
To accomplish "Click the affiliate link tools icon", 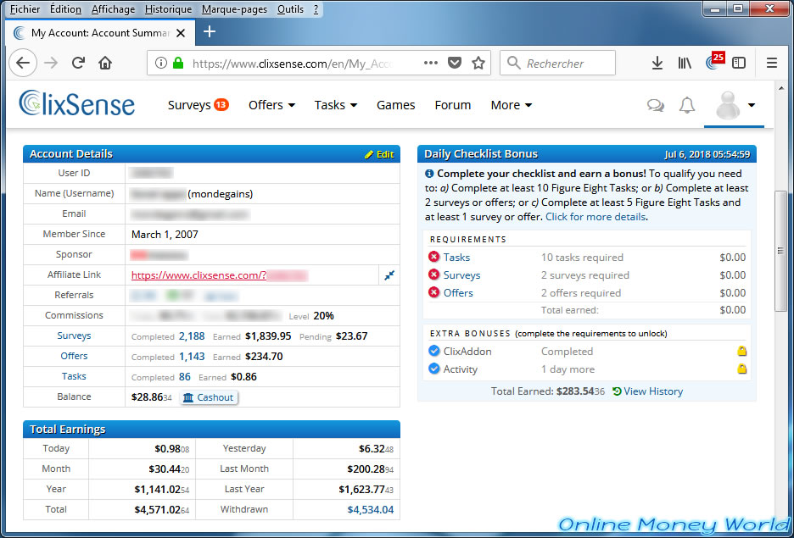I will (x=389, y=275).
